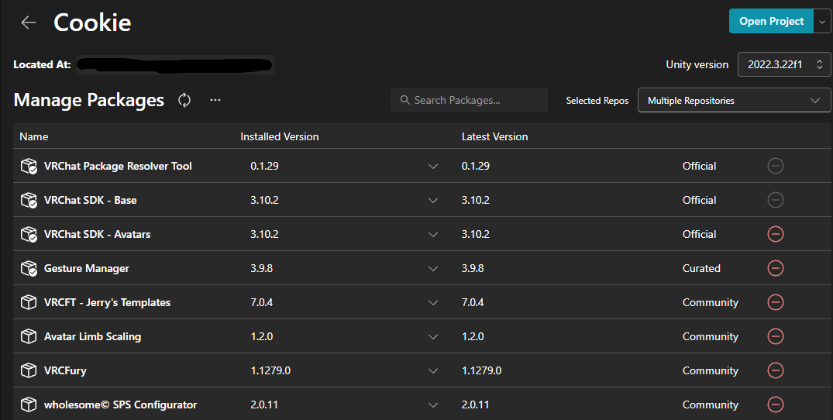Open version dropdown for Gesture Manager
The width and height of the screenshot is (833, 420).
click(x=433, y=268)
